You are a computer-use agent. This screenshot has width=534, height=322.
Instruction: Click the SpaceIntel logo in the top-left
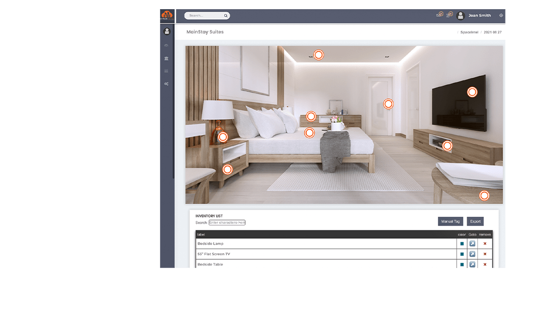tap(167, 15)
